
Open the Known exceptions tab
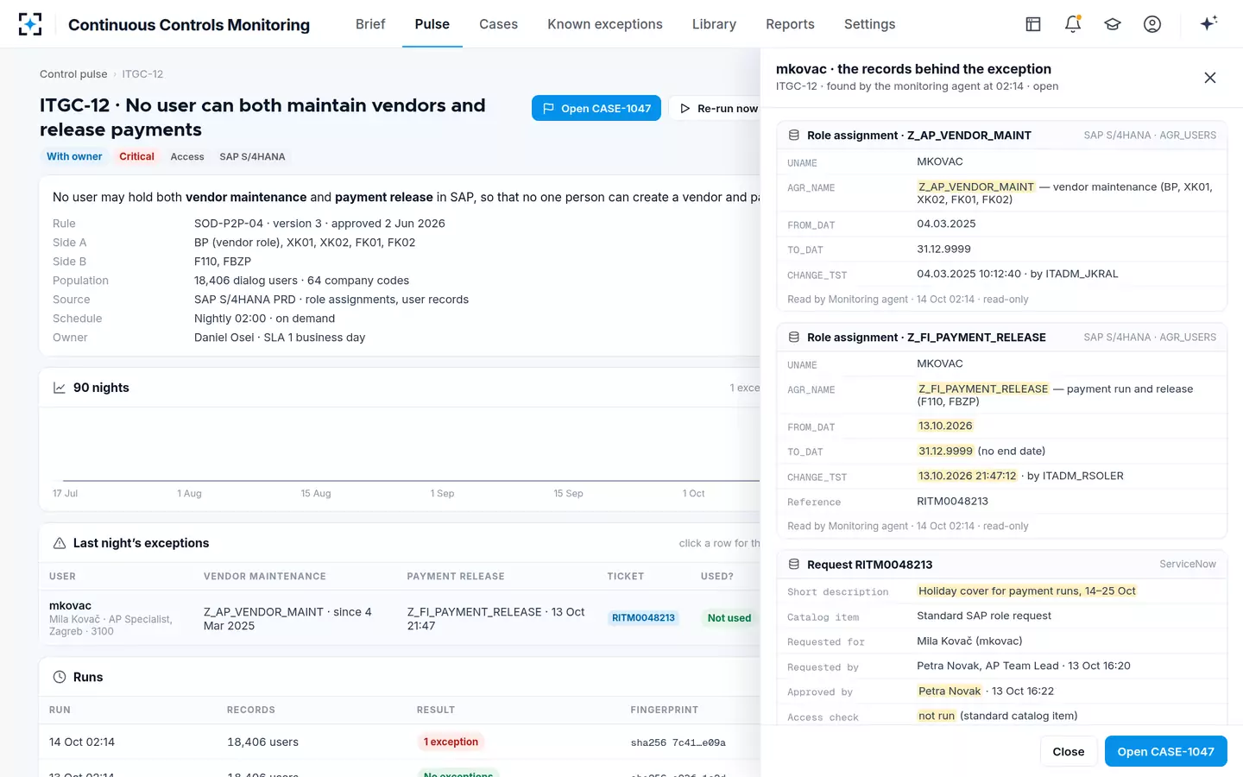pyautogui.click(x=605, y=24)
